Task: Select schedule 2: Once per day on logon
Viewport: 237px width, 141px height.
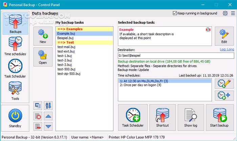Action: point(165,85)
